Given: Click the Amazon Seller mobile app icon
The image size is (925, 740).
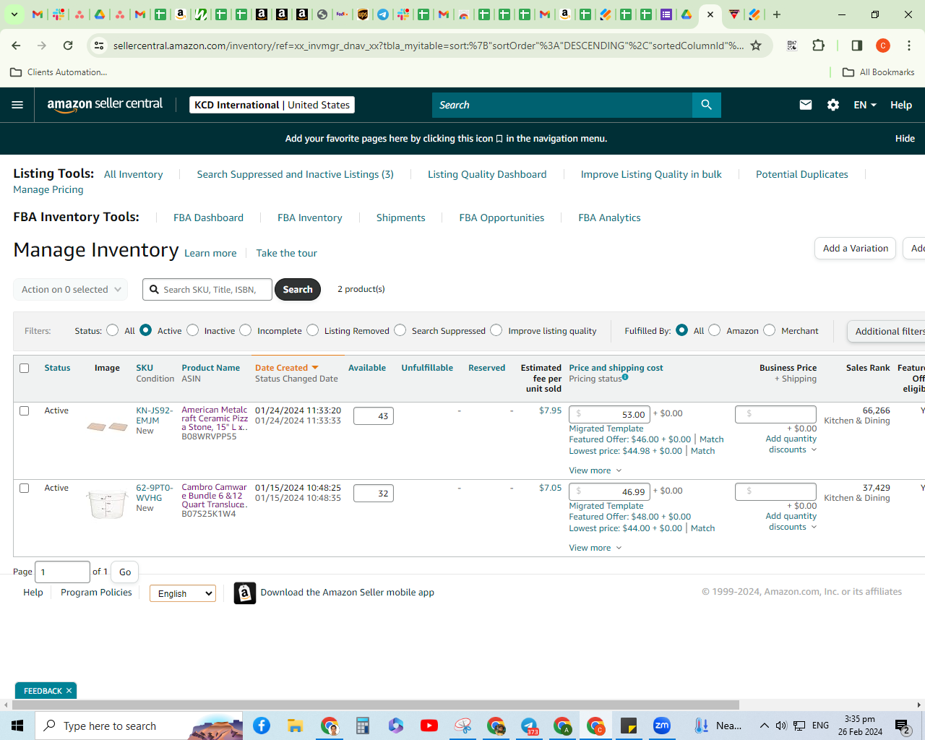Looking at the screenshot, I should (245, 593).
